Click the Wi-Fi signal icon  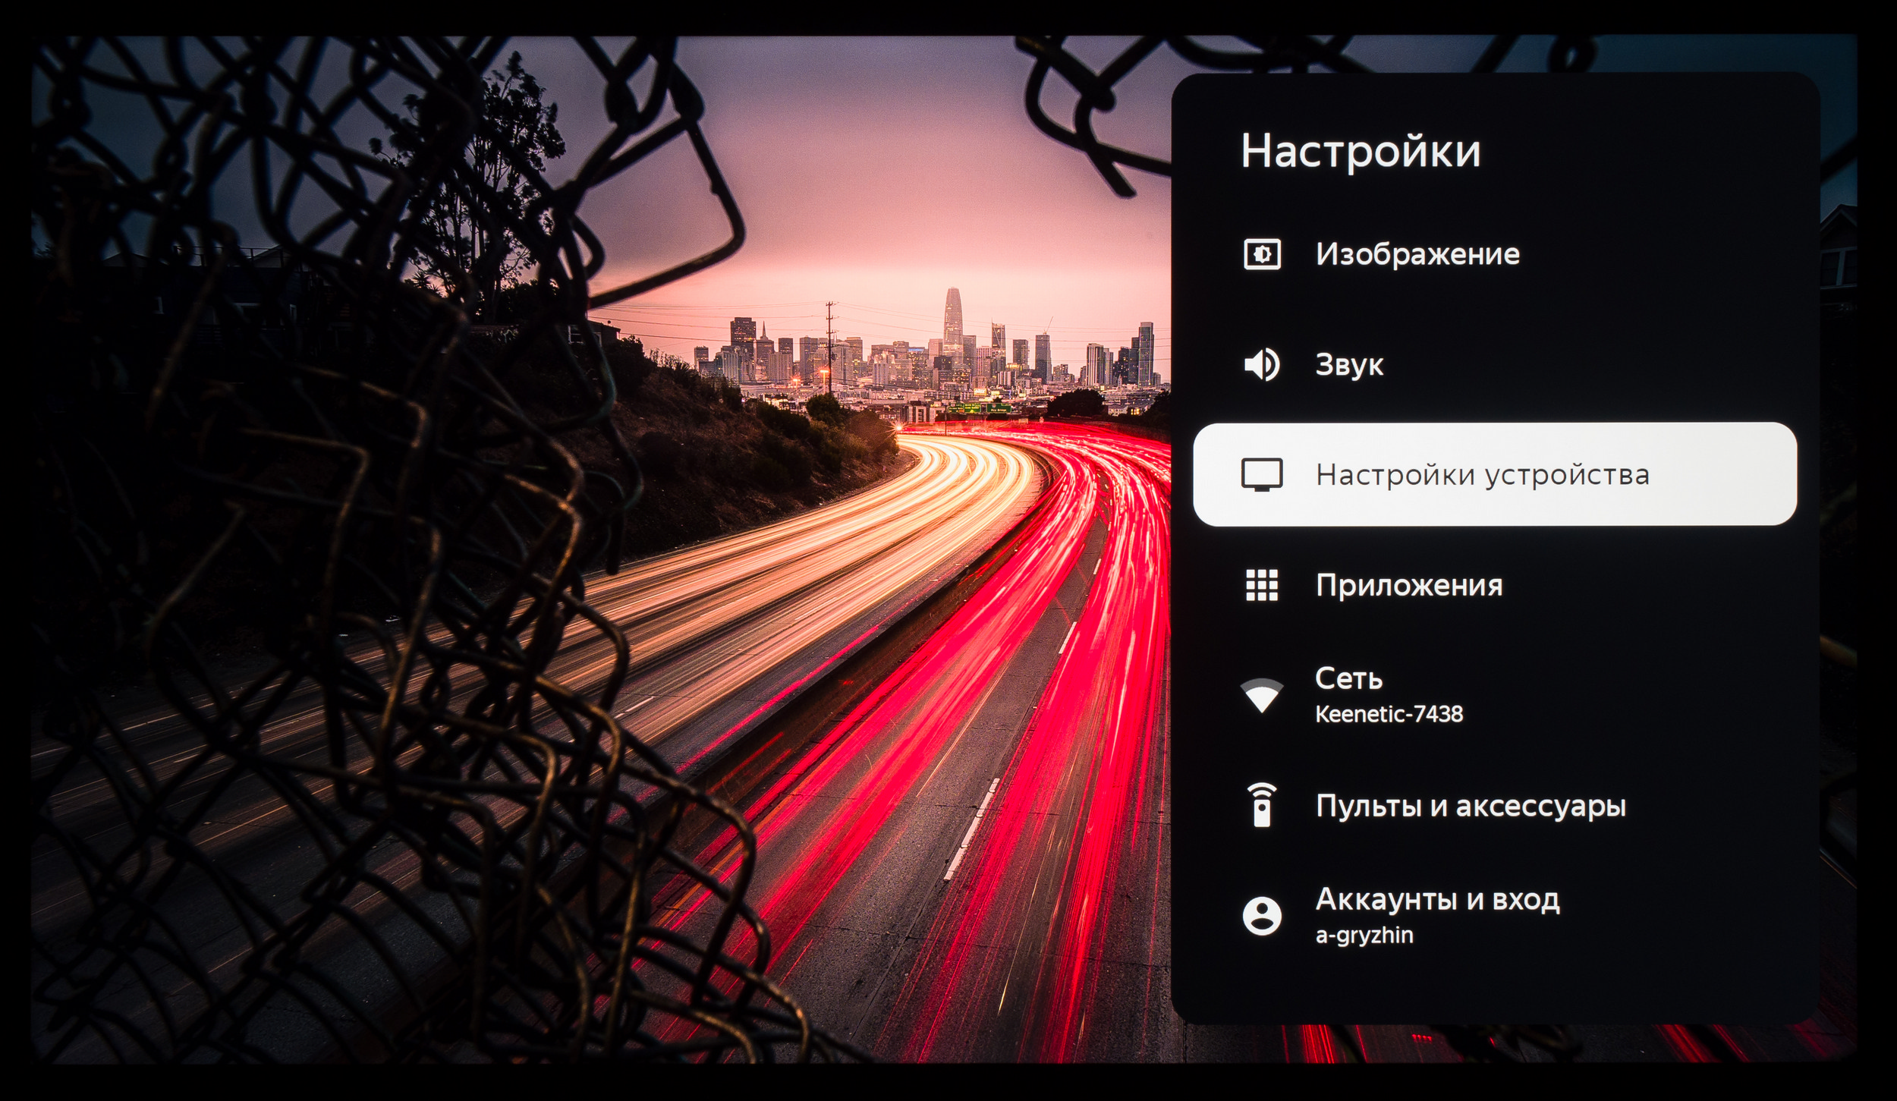1261,695
